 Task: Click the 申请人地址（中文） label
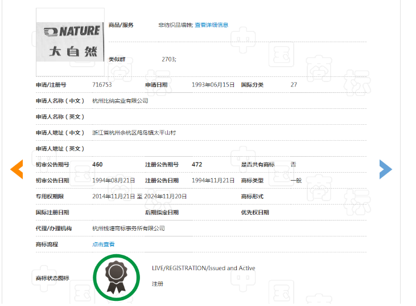(x=60, y=133)
